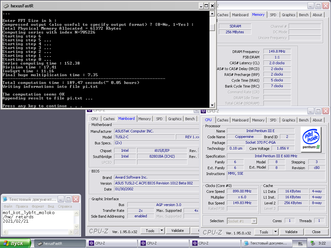Click down arrow of hexusFastR console scrollbar
Image resolution: width=331 pixels, height=248 pixels.
(212, 105)
